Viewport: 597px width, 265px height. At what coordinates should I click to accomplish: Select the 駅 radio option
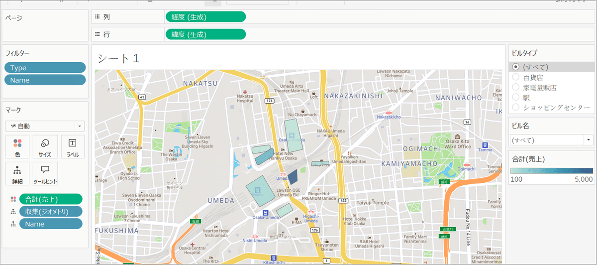pos(515,97)
